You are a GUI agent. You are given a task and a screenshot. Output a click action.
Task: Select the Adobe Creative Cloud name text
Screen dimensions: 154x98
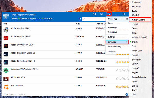point(20,37)
